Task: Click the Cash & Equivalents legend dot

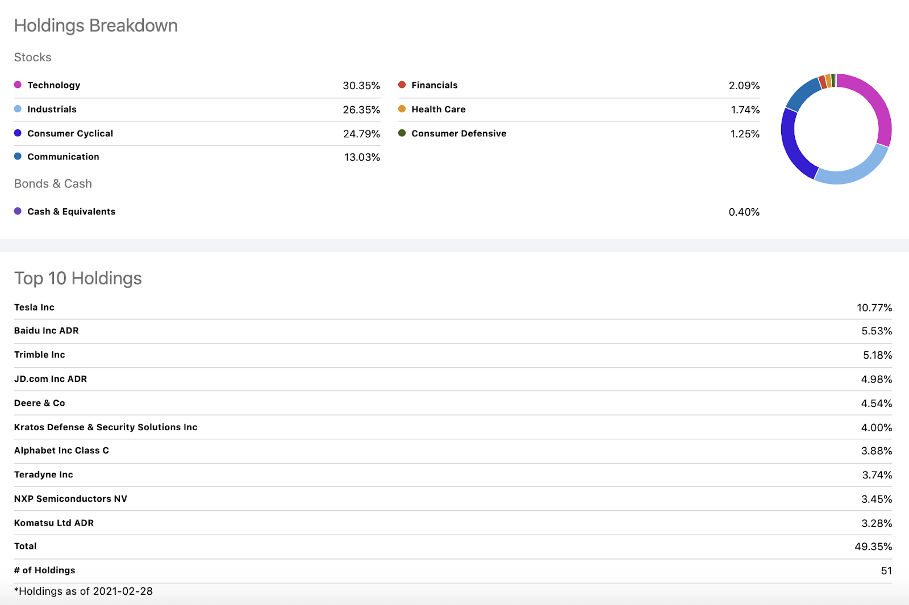Action: pos(18,211)
